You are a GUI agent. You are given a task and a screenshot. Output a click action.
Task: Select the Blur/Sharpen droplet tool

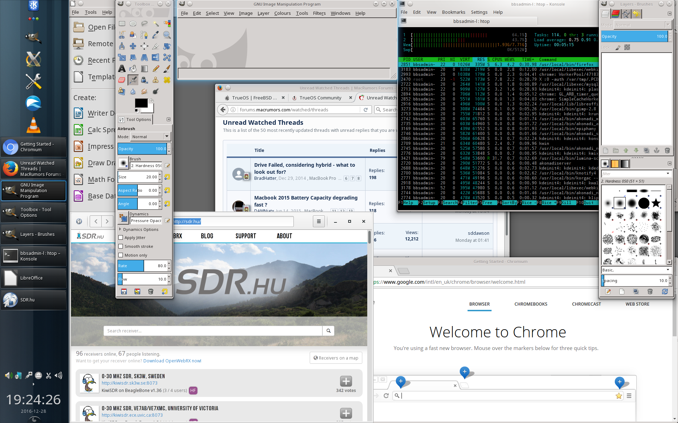[x=133, y=91]
